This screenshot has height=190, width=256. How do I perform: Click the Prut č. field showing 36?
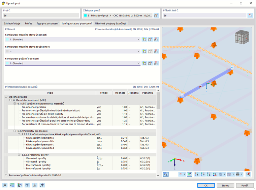point(41,16)
